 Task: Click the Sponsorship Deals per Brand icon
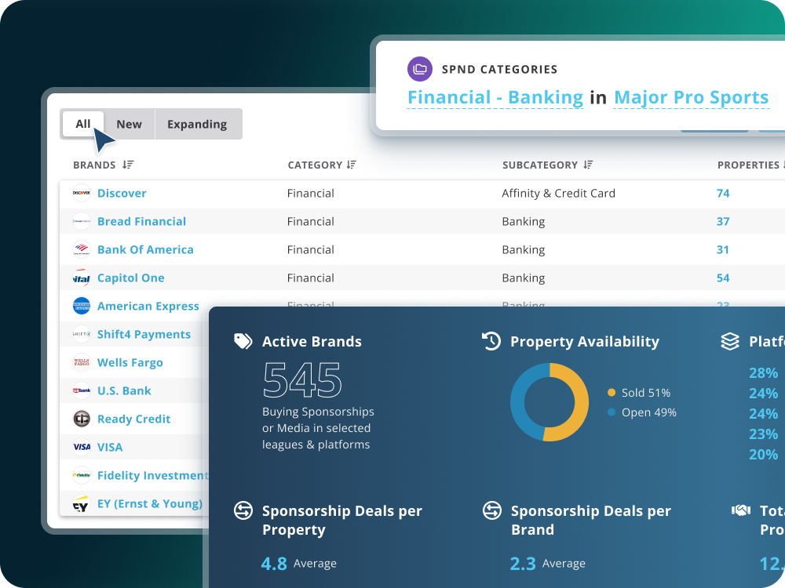point(491,510)
